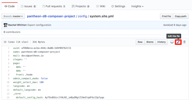Screen dimensions: 192x103
Task: Open the file History
Action: 162,42
